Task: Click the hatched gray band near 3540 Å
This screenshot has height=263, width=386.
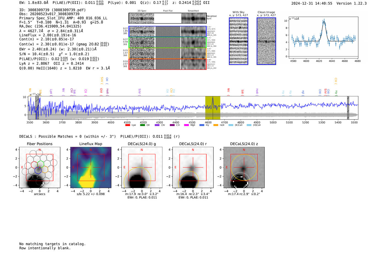Action: click(x=37, y=108)
